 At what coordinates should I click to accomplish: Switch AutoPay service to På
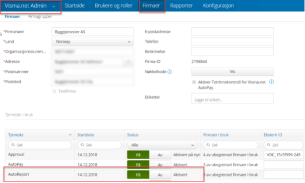click(138, 165)
